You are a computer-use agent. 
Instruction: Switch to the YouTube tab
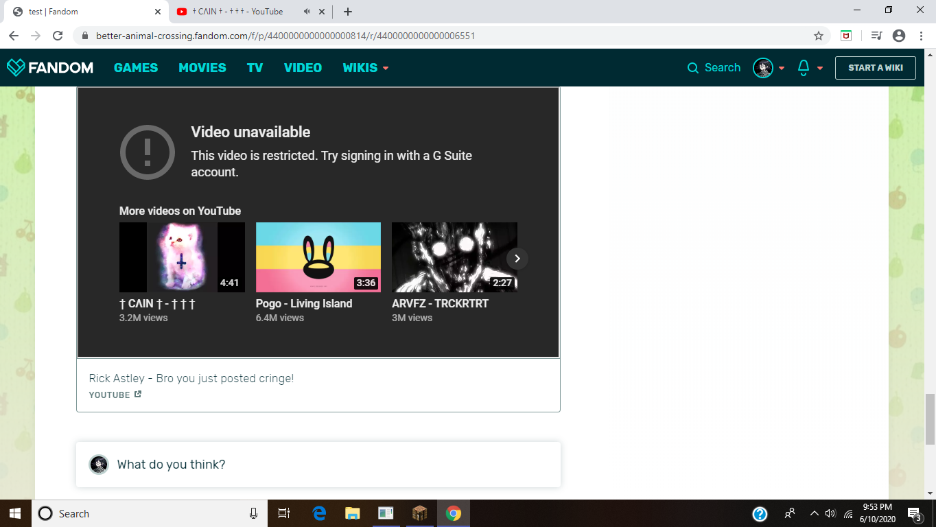coord(250,12)
